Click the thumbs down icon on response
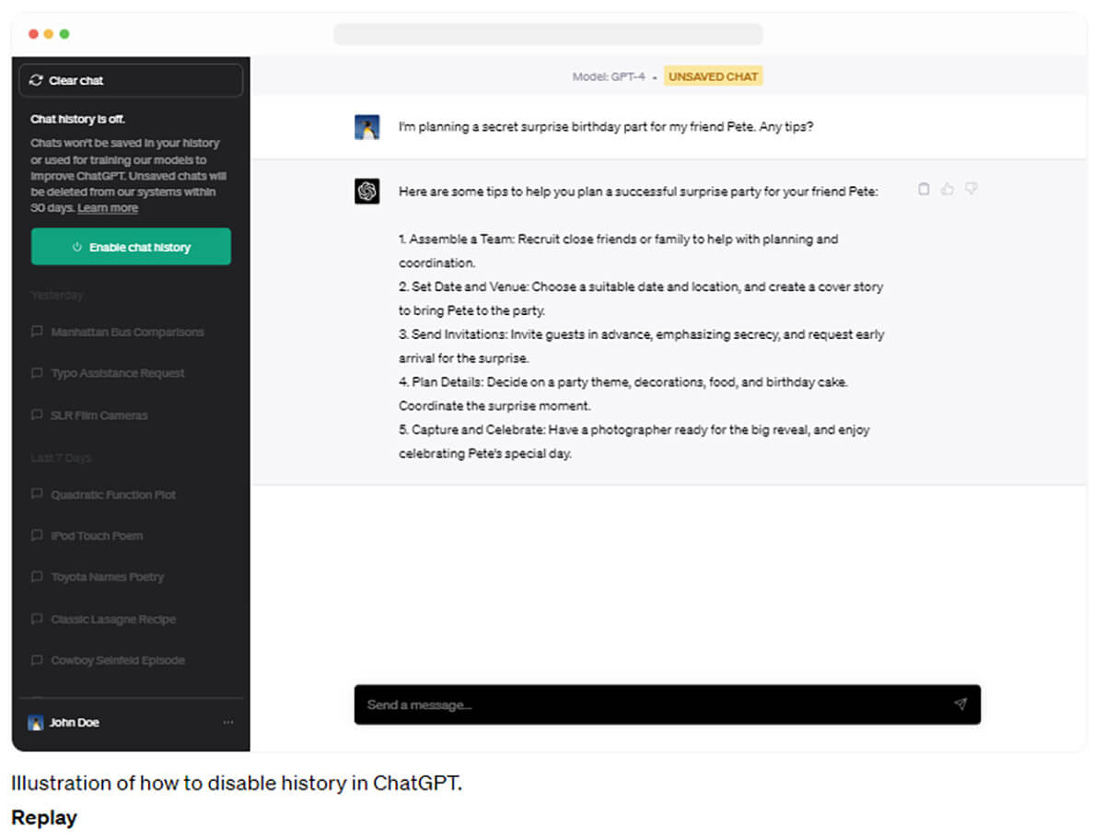 pyautogui.click(x=971, y=189)
